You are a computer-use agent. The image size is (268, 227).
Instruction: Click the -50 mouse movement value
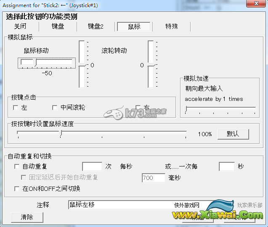tap(47, 73)
